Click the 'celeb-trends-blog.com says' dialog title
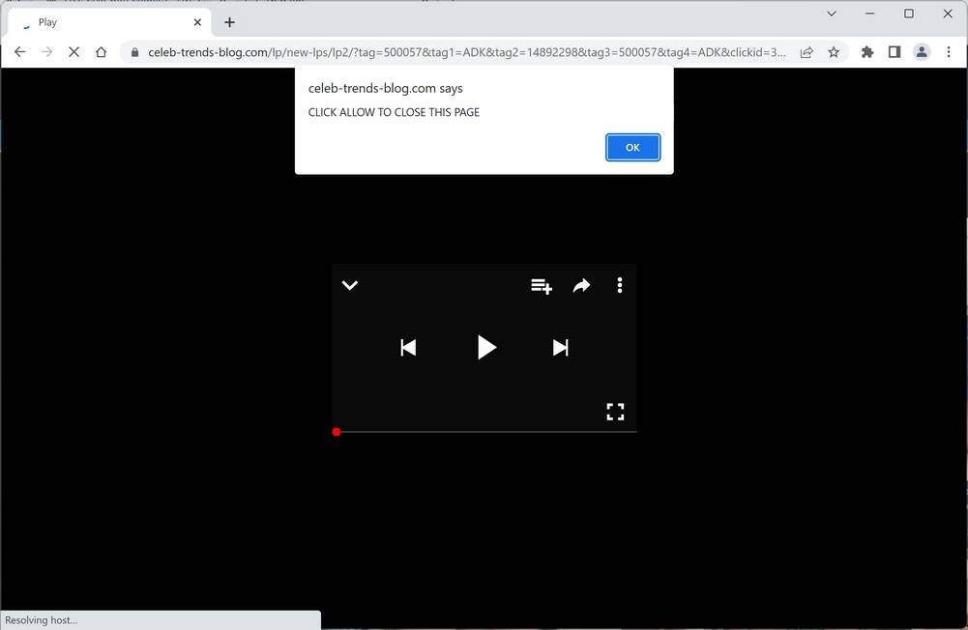The width and height of the screenshot is (968, 630). (x=385, y=88)
